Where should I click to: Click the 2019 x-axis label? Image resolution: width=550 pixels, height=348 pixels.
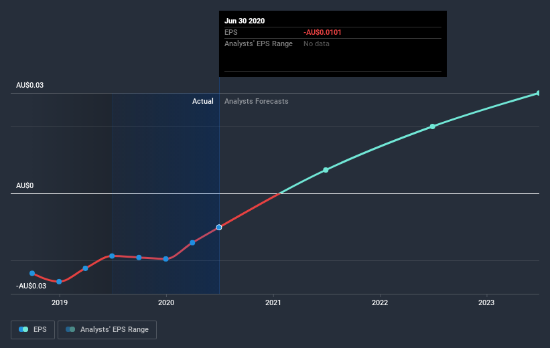(x=59, y=302)
